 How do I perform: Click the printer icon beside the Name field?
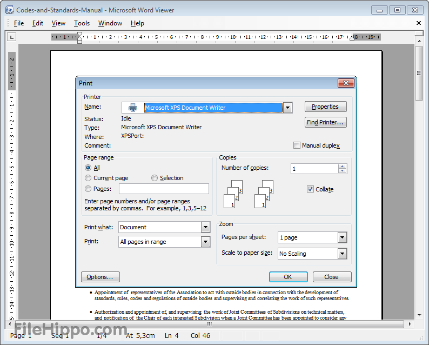pyautogui.click(x=133, y=108)
